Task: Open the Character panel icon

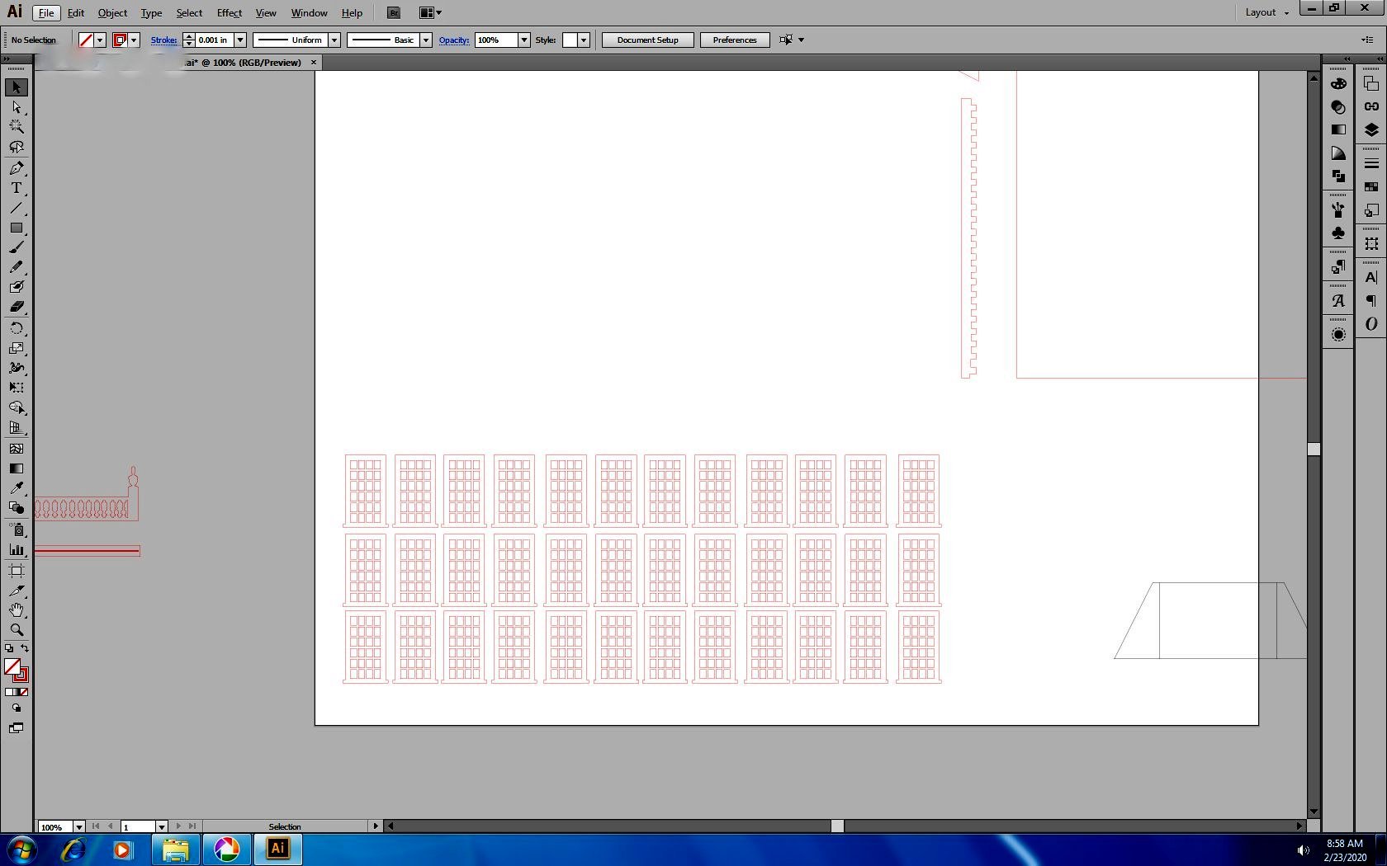Action: [1371, 277]
